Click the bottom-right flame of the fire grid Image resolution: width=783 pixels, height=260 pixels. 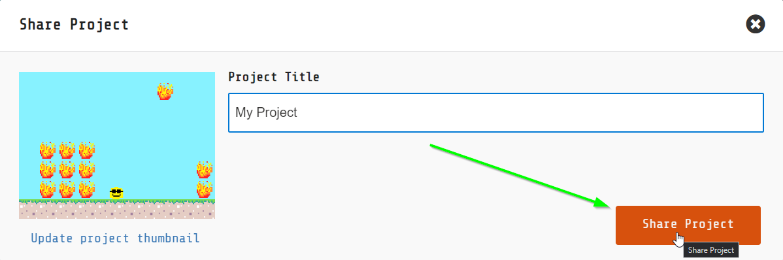pos(87,189)
